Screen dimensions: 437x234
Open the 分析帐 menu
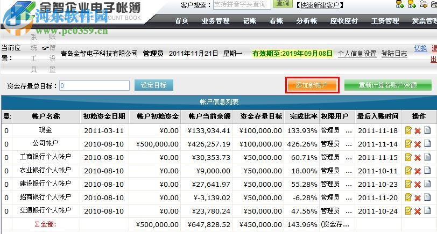tap(307, 21)
